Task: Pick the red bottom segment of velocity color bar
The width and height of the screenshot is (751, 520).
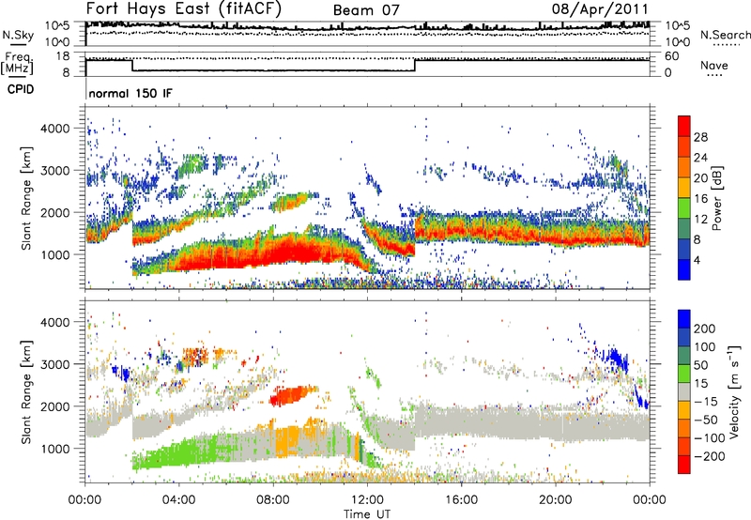Action: point(684,465)
